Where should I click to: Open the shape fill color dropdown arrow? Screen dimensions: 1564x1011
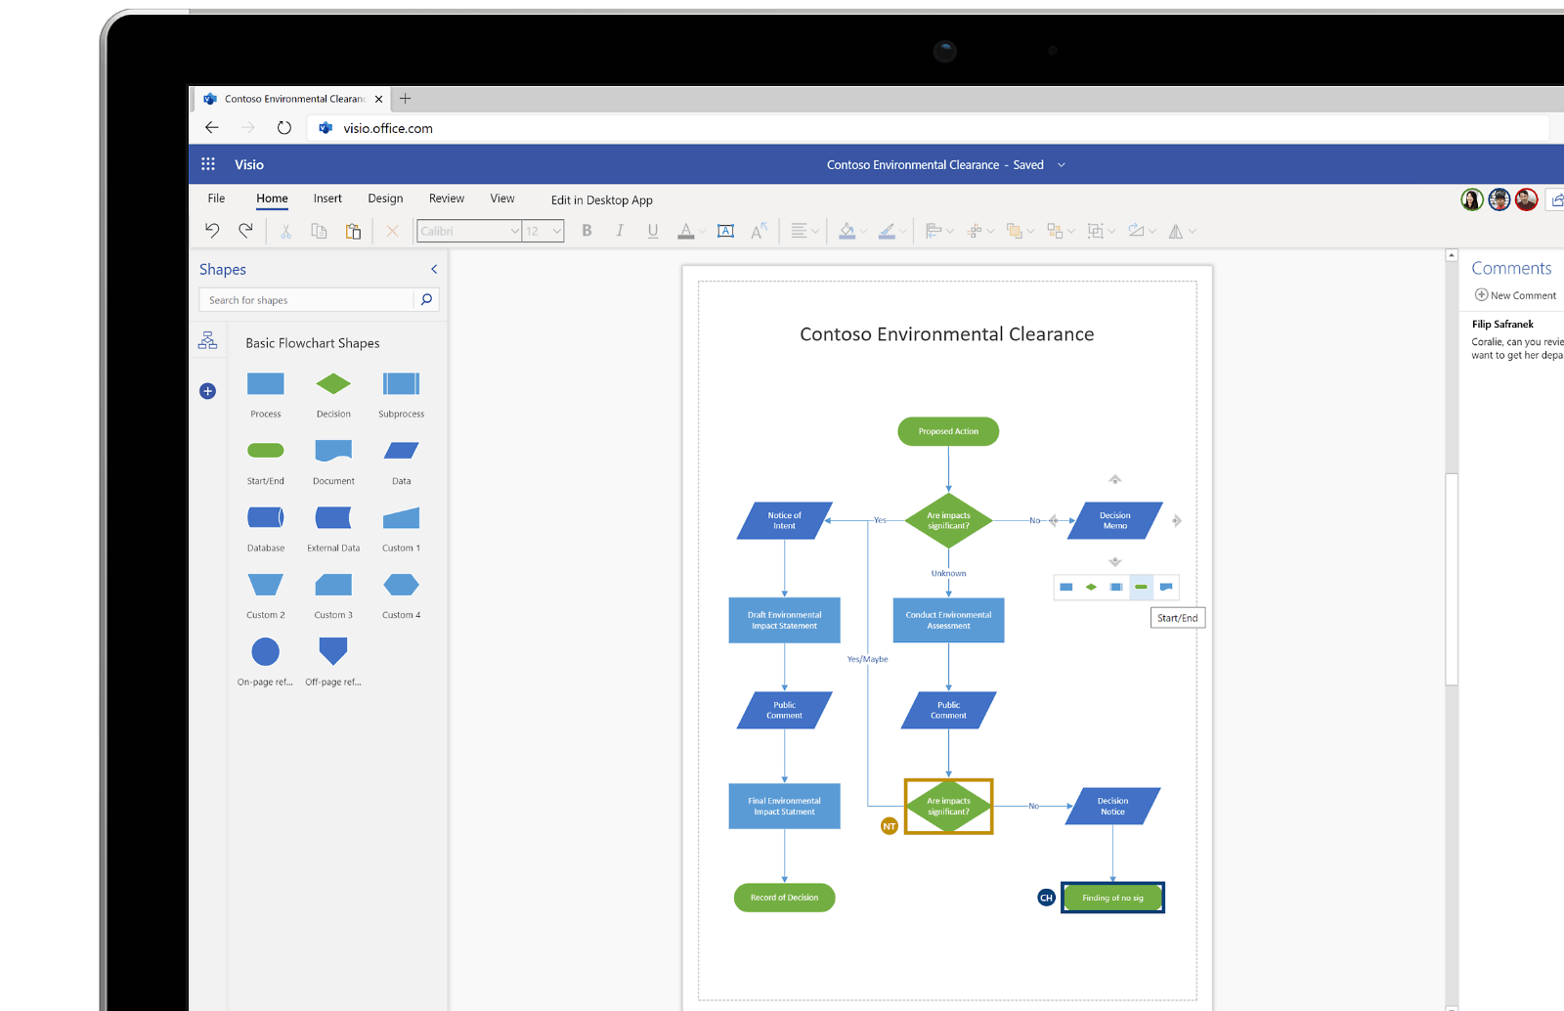coord(861,231)
